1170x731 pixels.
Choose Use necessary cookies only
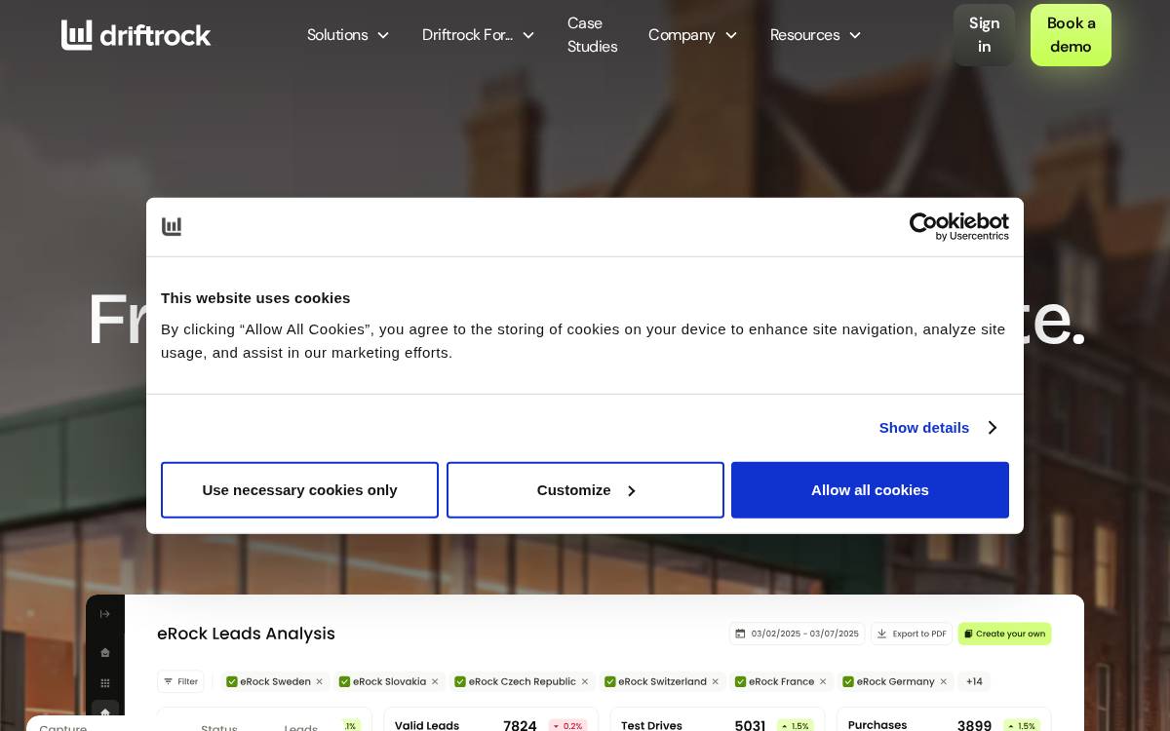click(299, 490)
